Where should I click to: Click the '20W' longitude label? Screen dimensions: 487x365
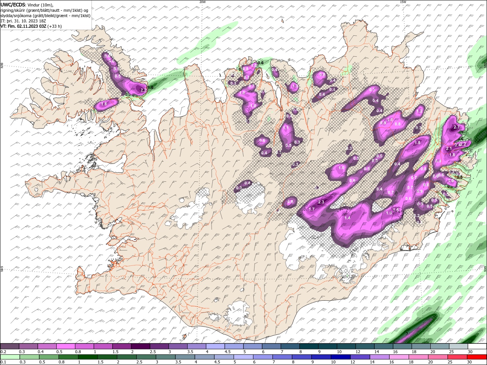(202, 2)
